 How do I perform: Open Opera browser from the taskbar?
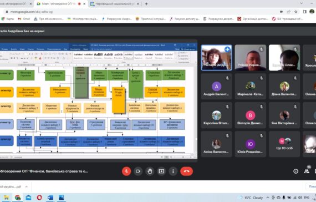(x=39, y=198)
